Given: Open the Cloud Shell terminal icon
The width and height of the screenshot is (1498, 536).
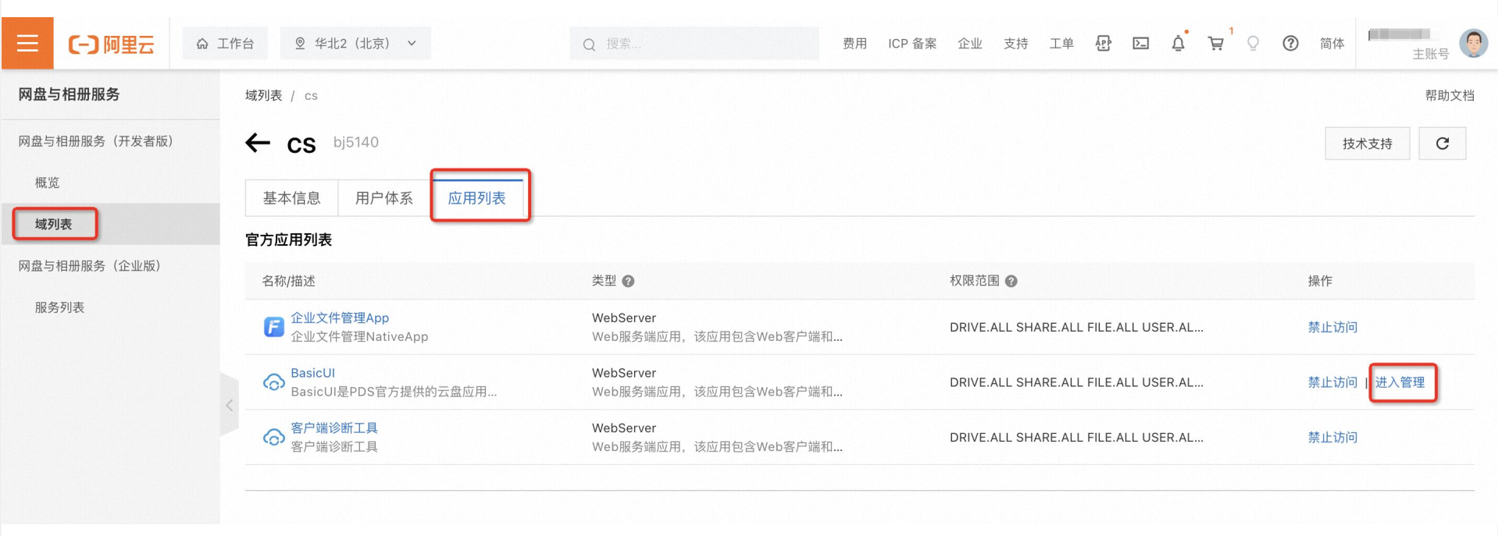Looking at the screenshot, I should pyautogui.click(x=1140, y=44).
